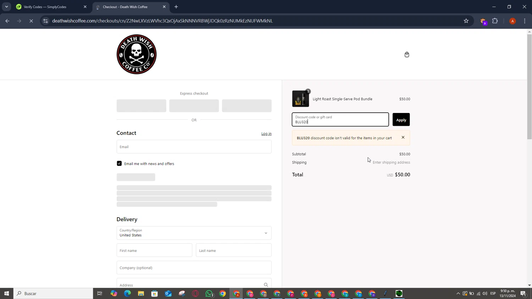Click the Last name field
The image size is (532, 299).
tap(233, 250)
